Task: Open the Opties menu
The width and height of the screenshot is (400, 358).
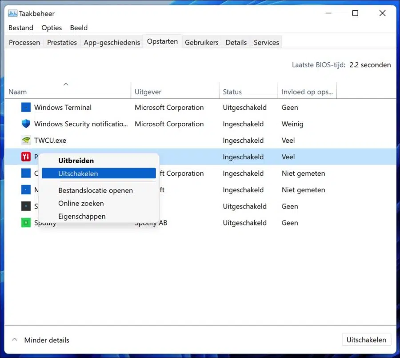Action: point(52,28)
